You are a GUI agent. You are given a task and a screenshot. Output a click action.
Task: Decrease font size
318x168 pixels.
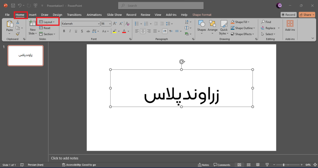[x=121, y=24]
